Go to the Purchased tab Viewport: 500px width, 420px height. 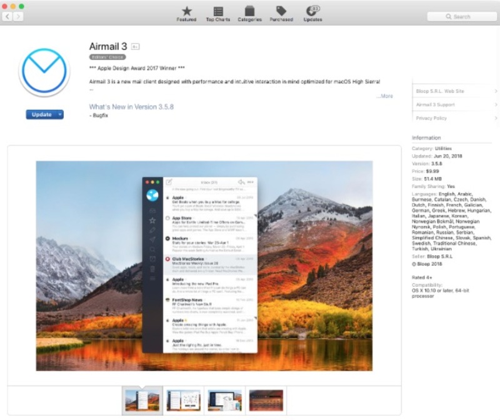pyautogui.click(x=281, y=14)
